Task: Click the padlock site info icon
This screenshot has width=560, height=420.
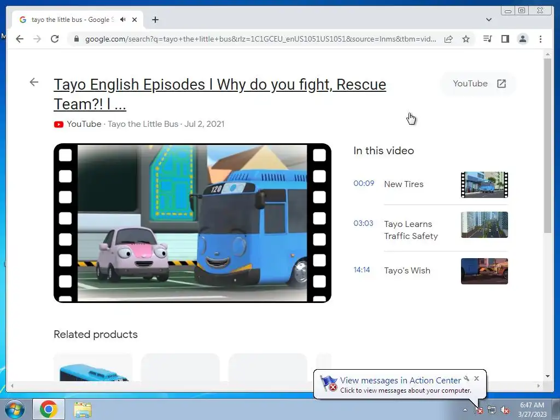Action: [x=76, y=39]
